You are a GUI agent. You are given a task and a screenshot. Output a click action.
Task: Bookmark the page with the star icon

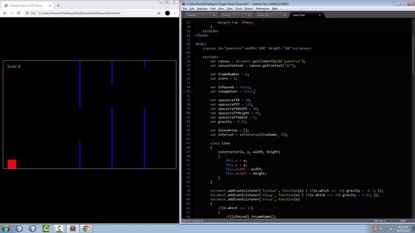[159, 13]
